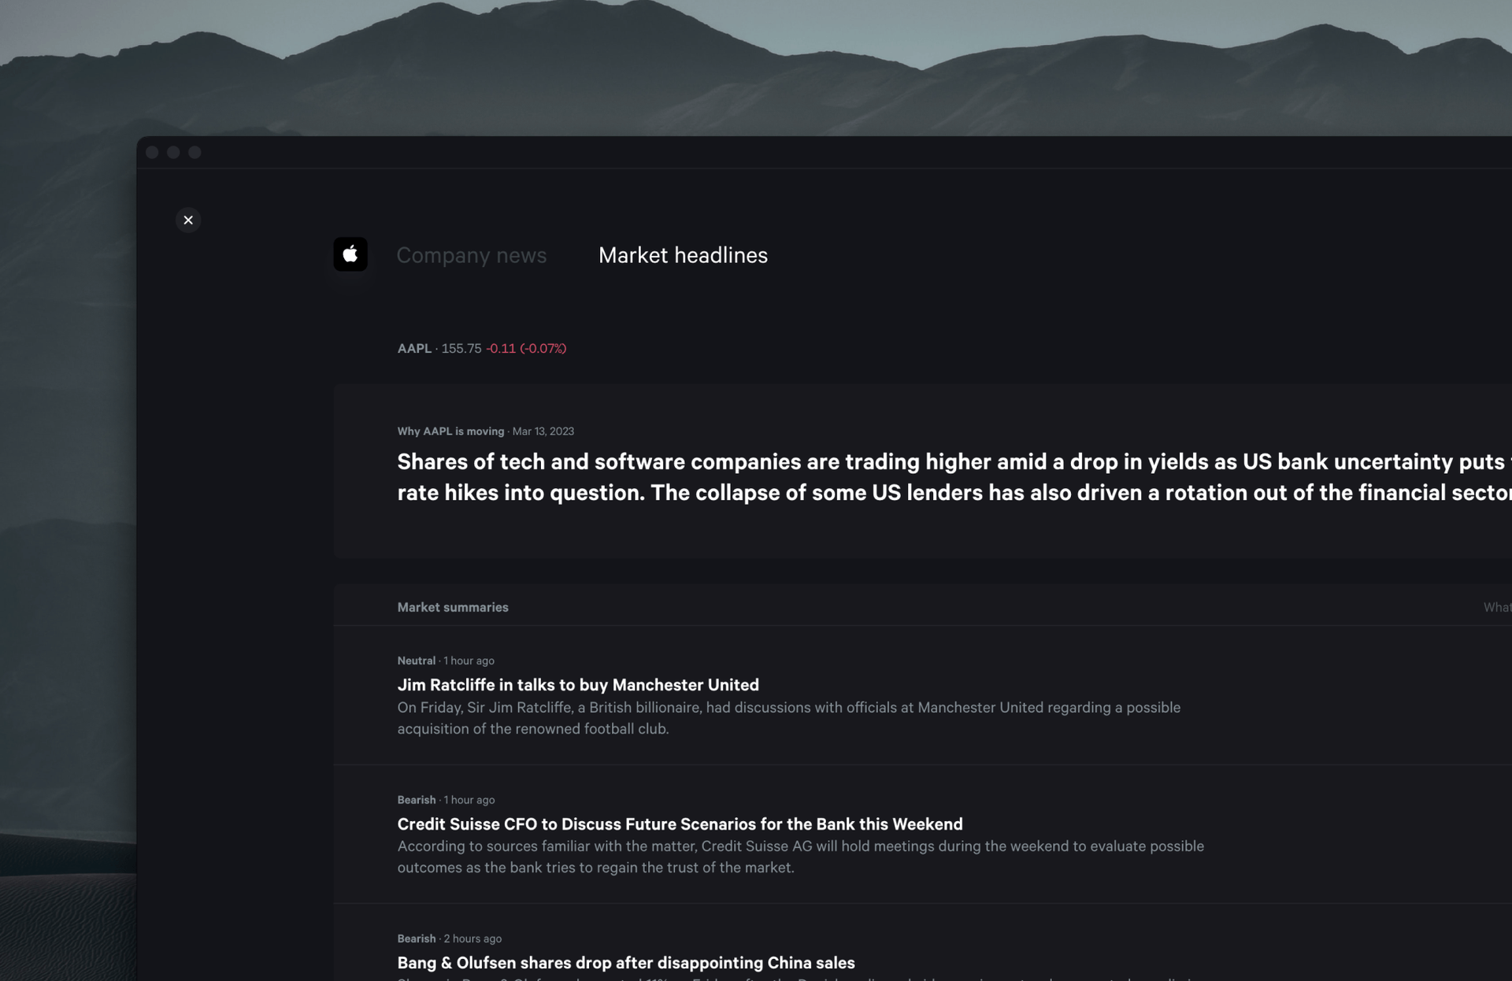Screen dimensions: 1512x981
Task: Click the third window control dot
Action: pos(195,153)
